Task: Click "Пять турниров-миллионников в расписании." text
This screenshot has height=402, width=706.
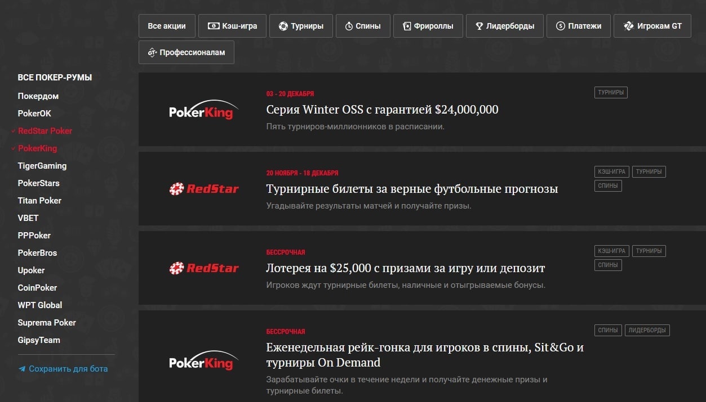Action: 356,127
